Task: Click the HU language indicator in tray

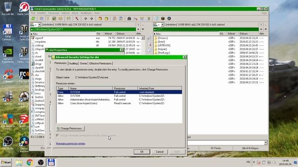Action: pos(248,162)
